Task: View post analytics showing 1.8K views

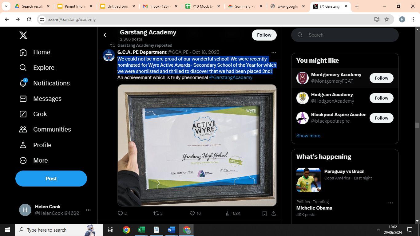Action: 233,213
